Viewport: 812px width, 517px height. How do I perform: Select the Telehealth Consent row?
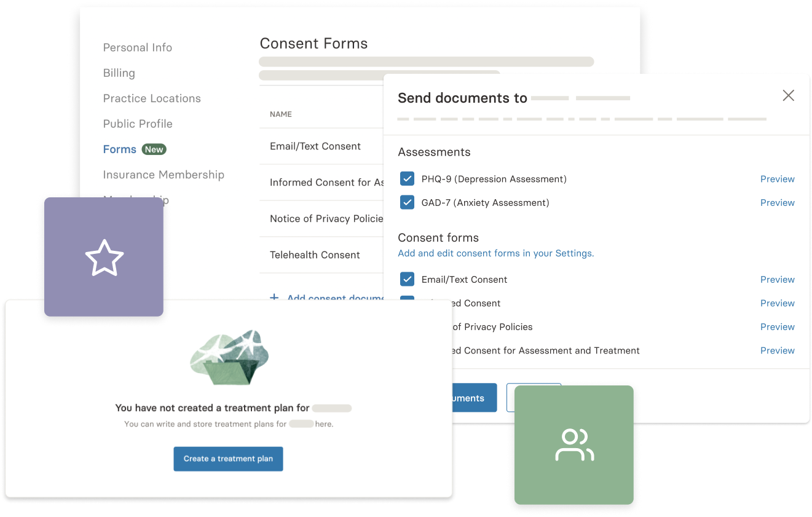click(x=315, y=255)
